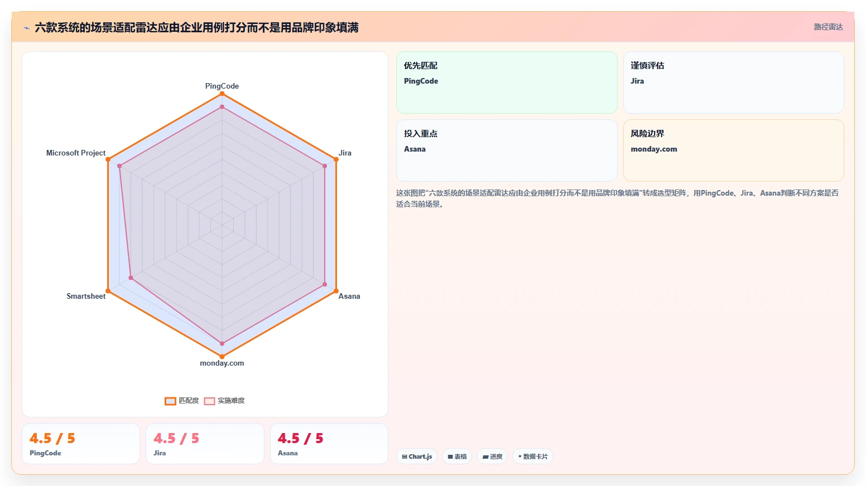Click the Asana axis label on radar

tap(349, 296)
